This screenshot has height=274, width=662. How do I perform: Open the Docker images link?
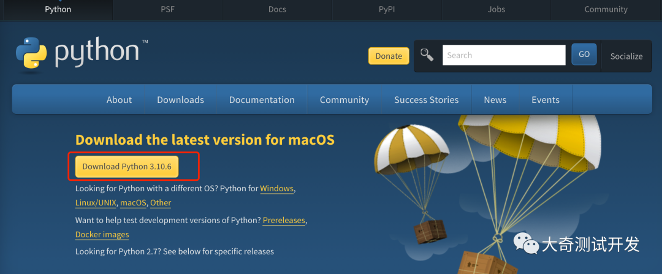(x=102, y=234)
